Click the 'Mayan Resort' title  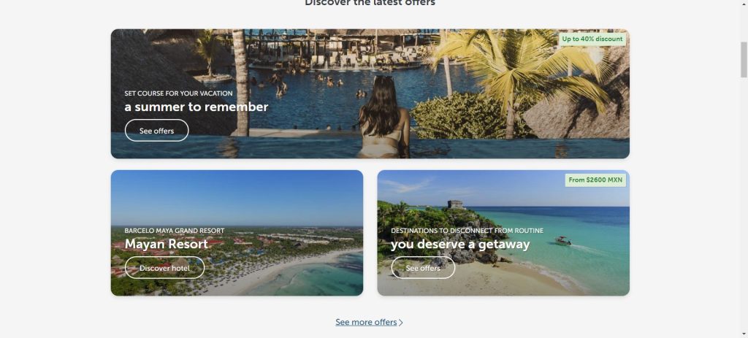coord(166,244)
